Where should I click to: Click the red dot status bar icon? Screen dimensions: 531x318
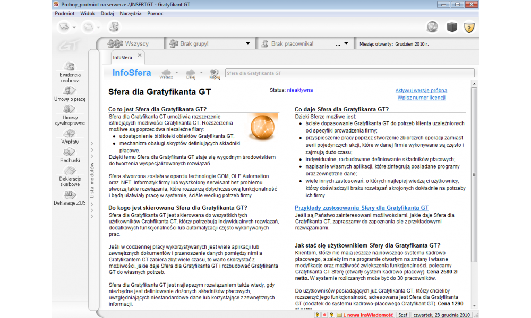(x=324, y=315)
